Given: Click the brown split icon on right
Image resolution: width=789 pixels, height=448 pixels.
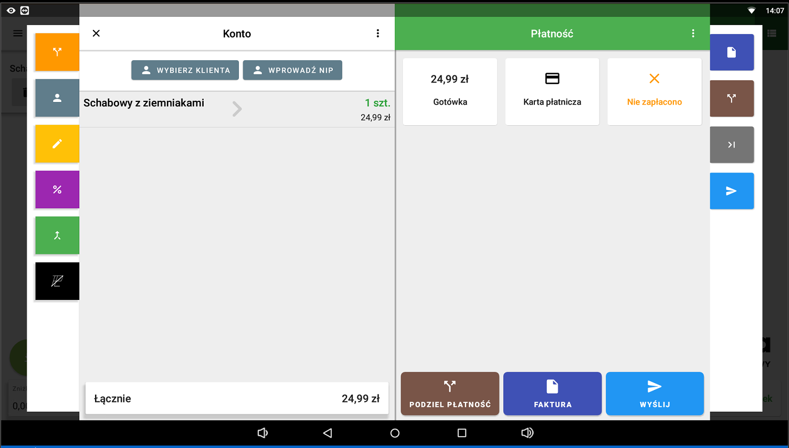Looking at the screenshot, I should click(x=731, y=98).
